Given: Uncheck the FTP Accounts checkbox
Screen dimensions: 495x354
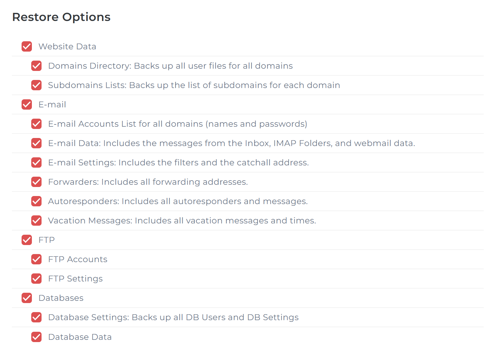Looking at the screenshot, I should pyautogui.click(x=36, y=259).
